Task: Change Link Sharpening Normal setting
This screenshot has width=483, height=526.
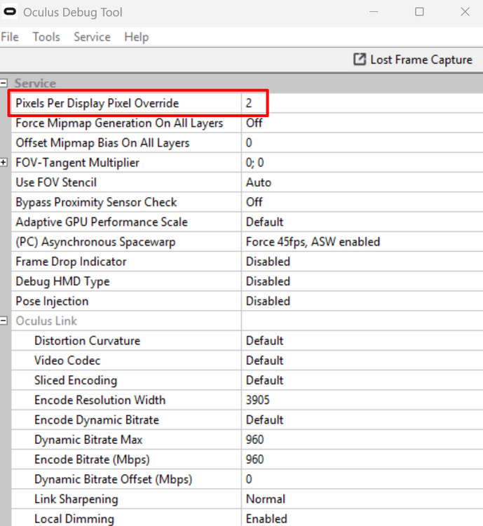Action: 362,499
